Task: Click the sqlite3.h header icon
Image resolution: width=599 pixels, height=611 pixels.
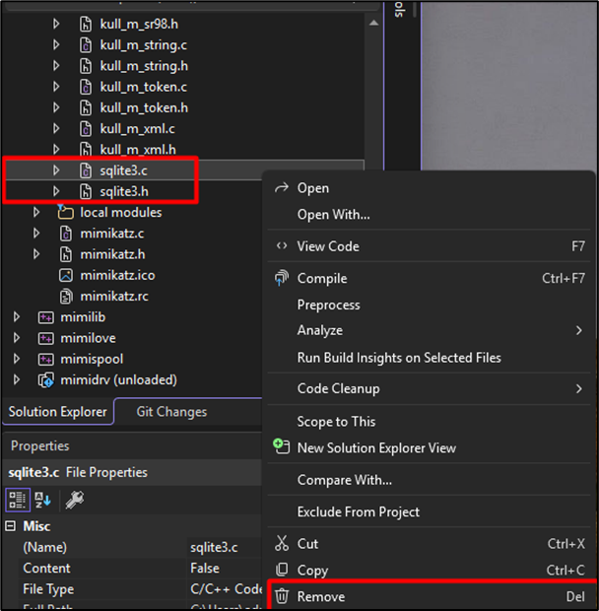Action: 86,192
